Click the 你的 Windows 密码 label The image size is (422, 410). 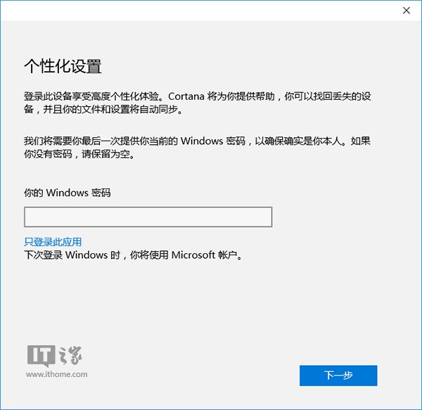[x=68, y=193]
